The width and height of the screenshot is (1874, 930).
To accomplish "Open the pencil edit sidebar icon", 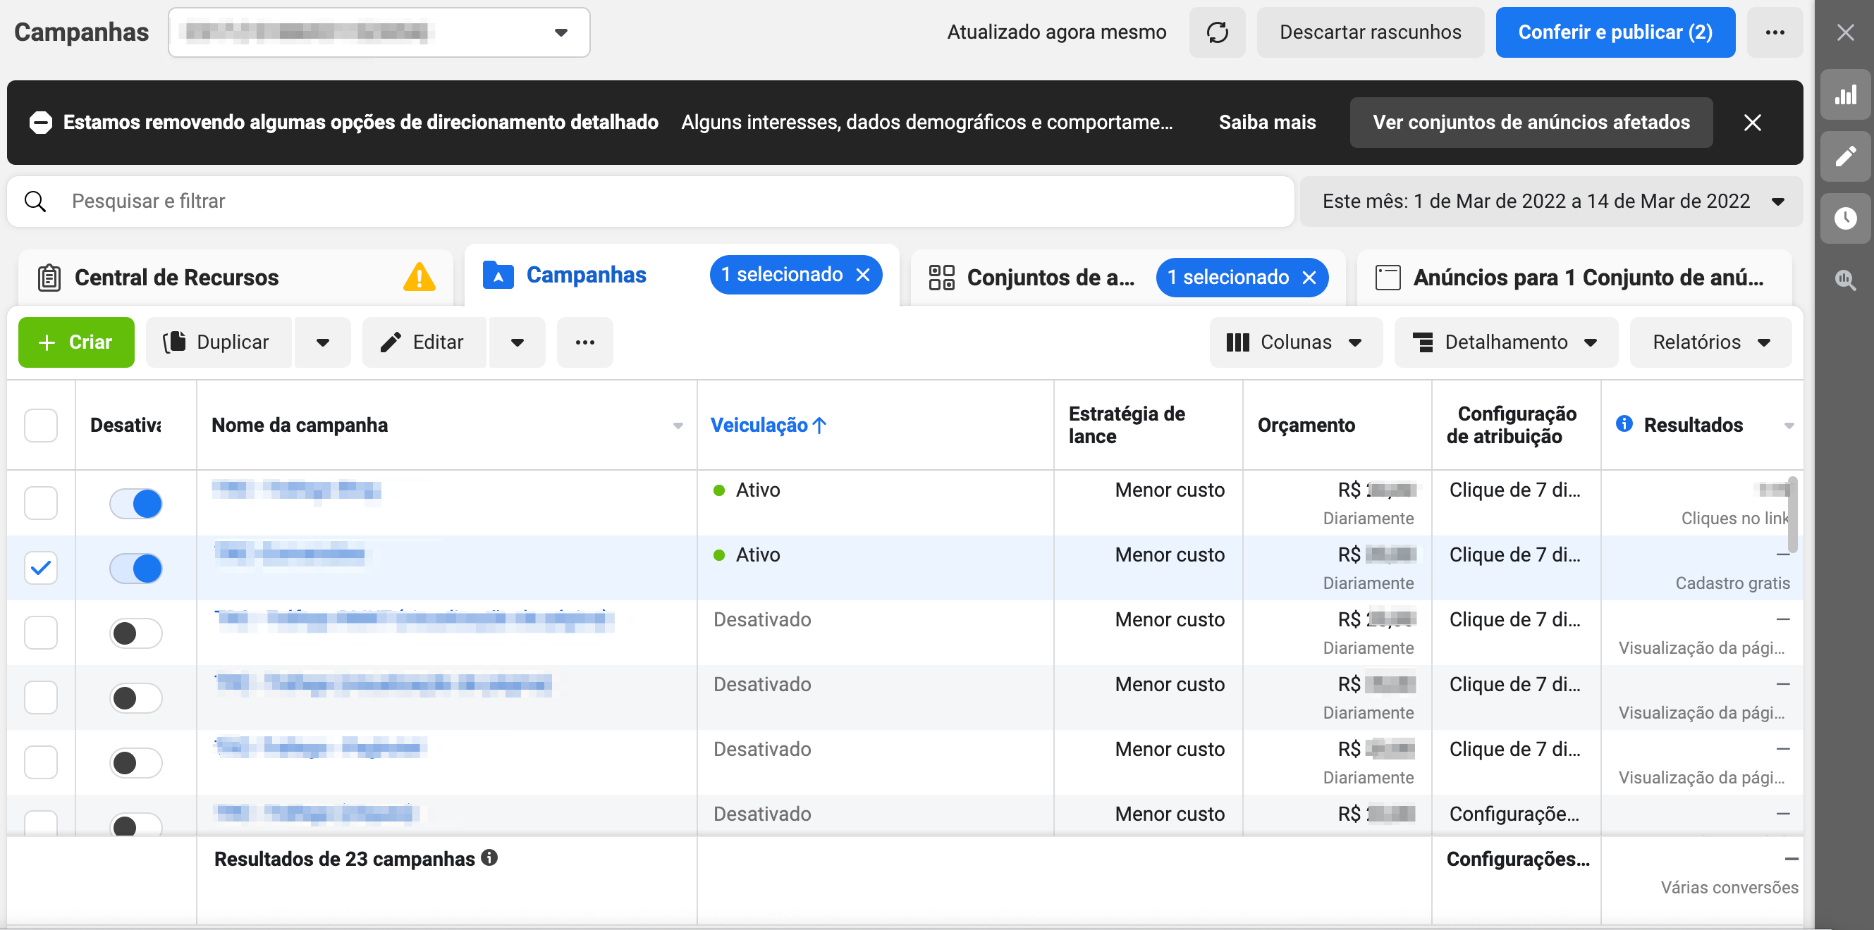I will point(1845,156).
